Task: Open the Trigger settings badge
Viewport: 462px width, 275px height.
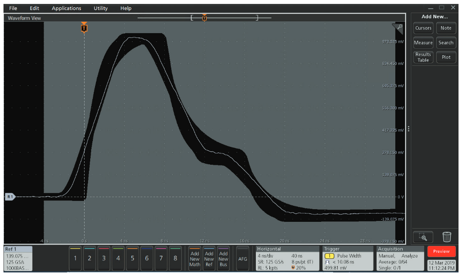Action: [x=348, y=258]
